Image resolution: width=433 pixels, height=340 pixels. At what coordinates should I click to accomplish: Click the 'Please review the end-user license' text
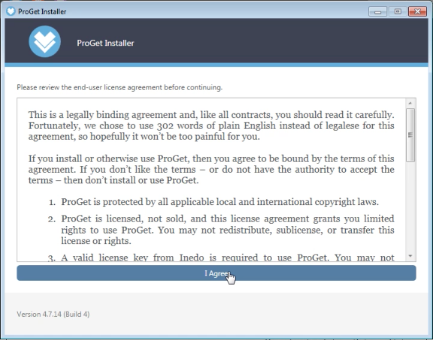120,87
